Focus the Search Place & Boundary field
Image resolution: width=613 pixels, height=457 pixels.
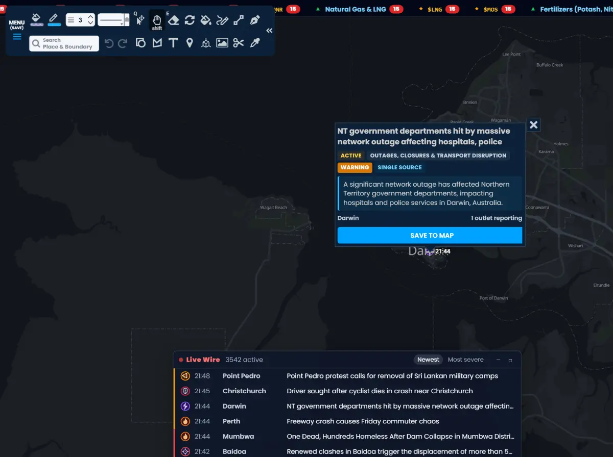pyautogui.click(x=64, y=43)
